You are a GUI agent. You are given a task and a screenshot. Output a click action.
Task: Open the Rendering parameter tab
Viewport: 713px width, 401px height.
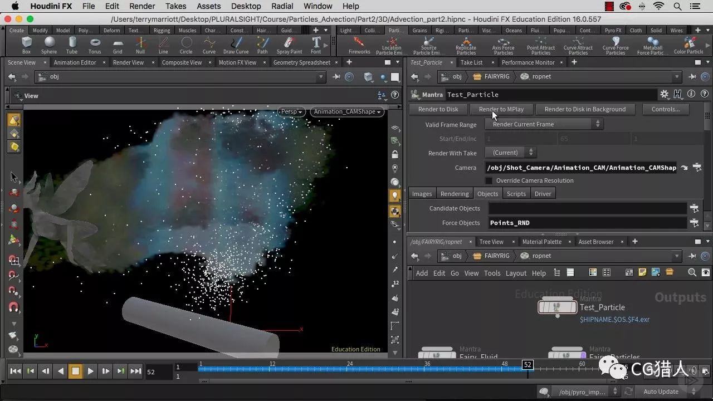pos(455,194)
